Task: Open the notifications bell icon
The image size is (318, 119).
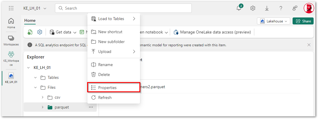Action: pyautogui.click(x=239, y=8)
